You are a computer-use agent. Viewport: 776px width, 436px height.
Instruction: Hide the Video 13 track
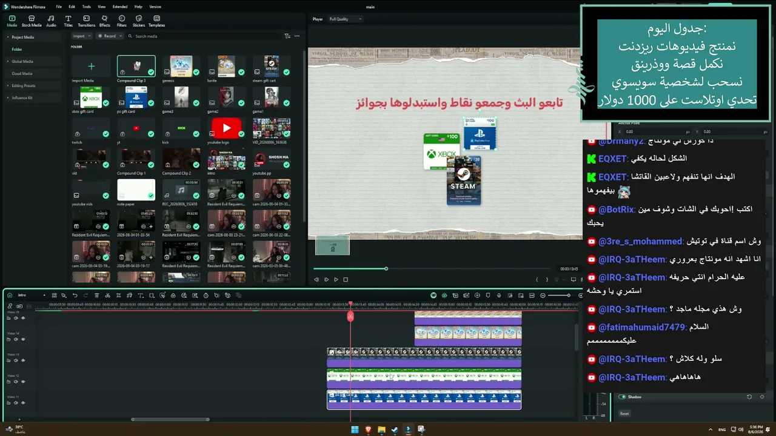coord(23,360)
